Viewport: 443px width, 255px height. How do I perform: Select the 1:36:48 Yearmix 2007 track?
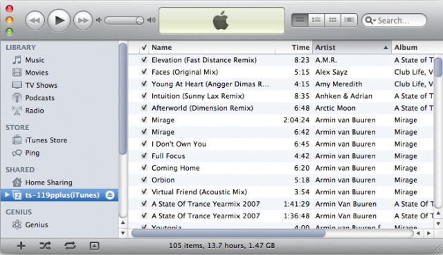click(281, 216)
